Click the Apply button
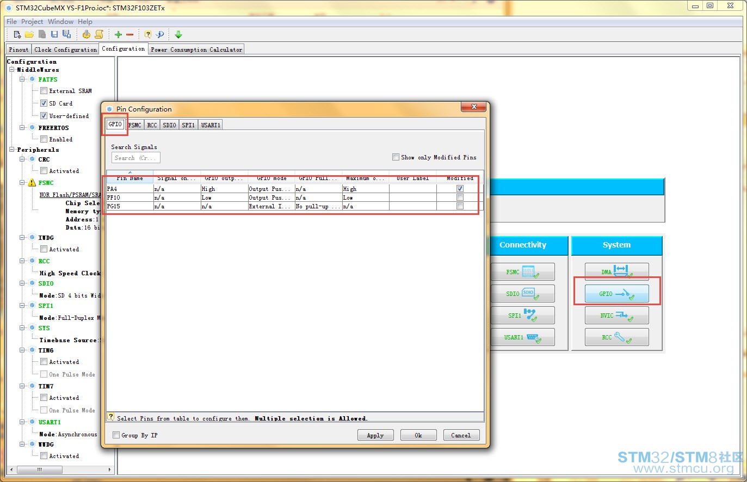This screenshot has height=482, width=747. tap(375, 435)
